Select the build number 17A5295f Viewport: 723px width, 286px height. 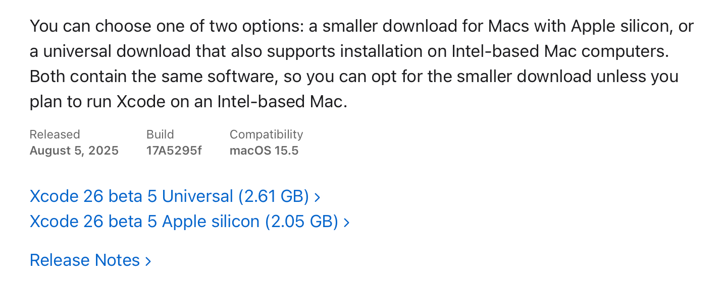pos(174,151)
